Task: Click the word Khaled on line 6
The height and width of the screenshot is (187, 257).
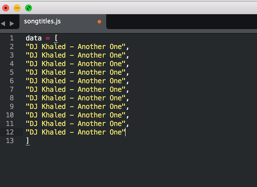Action: [54, 81]
